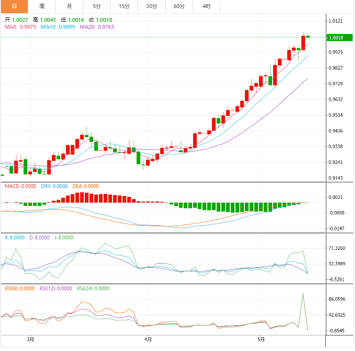Click the MA20 moving average label

click(x=97, y=27)
